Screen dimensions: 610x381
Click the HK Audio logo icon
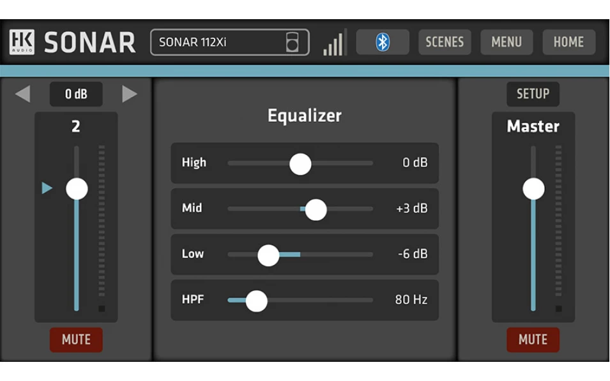click(x=22, y=42)
